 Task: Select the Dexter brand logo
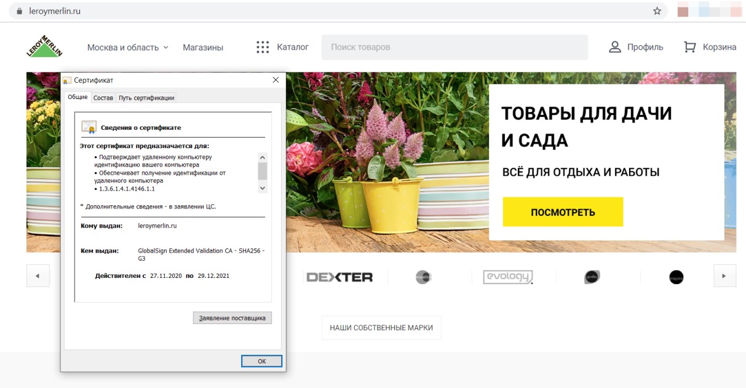tap(339, 277)
